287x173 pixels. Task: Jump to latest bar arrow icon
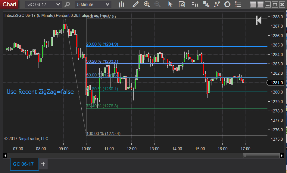259,20
